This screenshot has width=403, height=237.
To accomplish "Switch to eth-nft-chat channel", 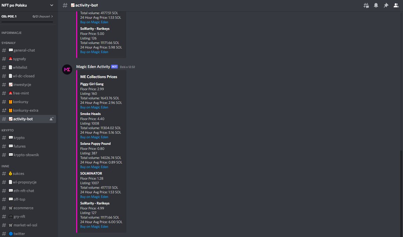I will pos(28,191).
